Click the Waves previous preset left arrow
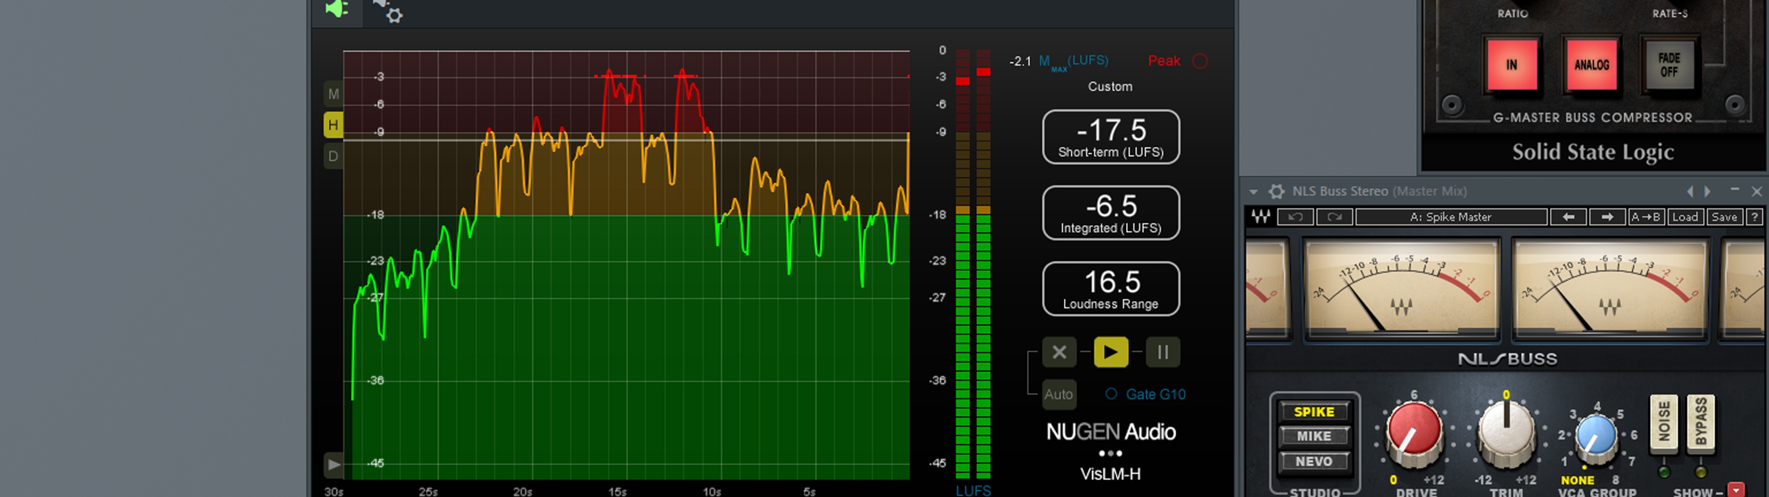 pos(1568,217)
